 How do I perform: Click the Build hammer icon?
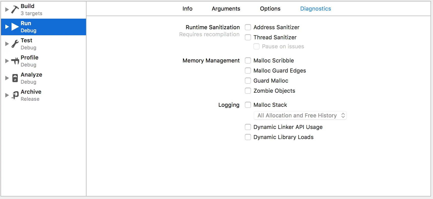click(x=15, y=10)
